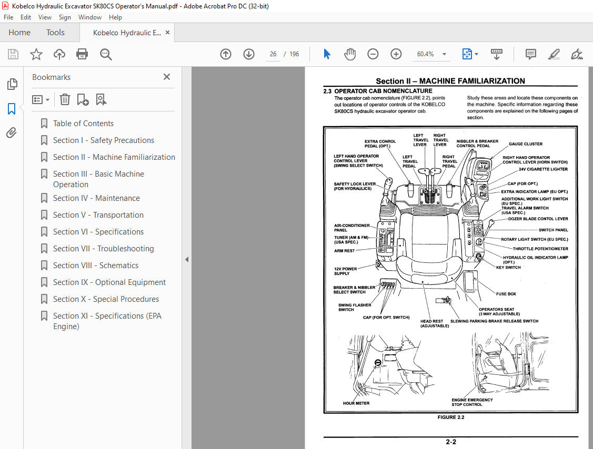Switch to the Tools tab
Screen dimensions: 593x449
point(55,33)
